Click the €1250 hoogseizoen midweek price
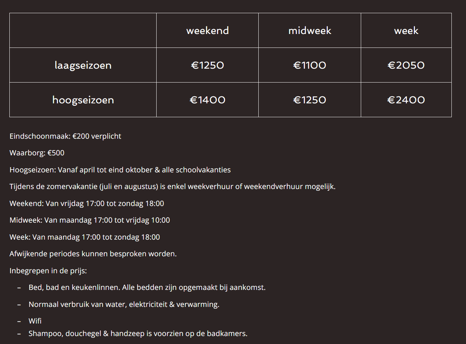 310,100
